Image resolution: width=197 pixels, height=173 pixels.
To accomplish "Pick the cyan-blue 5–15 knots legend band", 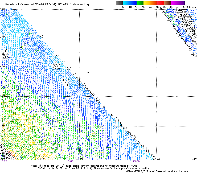I will [129, 3].
